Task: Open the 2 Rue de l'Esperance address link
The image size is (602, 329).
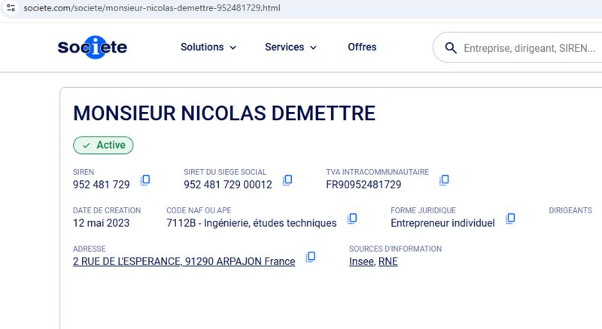Action: (x=184, y=261)
